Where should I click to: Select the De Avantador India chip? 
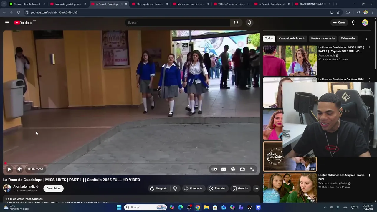tap(323, 39)
